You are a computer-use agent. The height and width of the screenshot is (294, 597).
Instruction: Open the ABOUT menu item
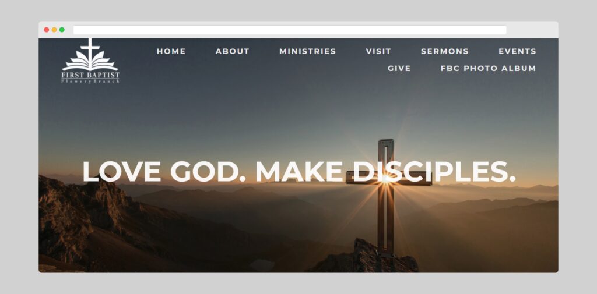(x=232, y=51)
